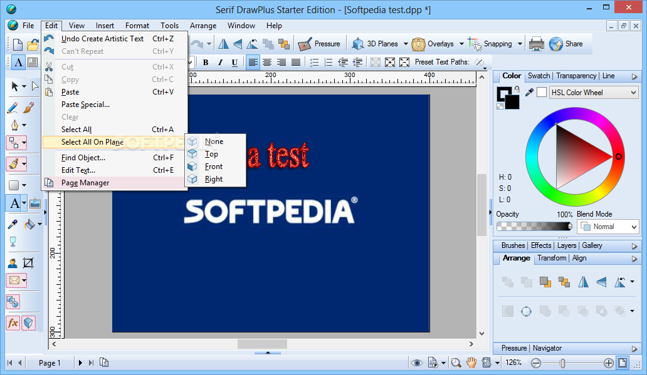Click Flip Horizontal in Arrange panel
The height and width of the screenshot is (375, 647).
tap(583, 282)
